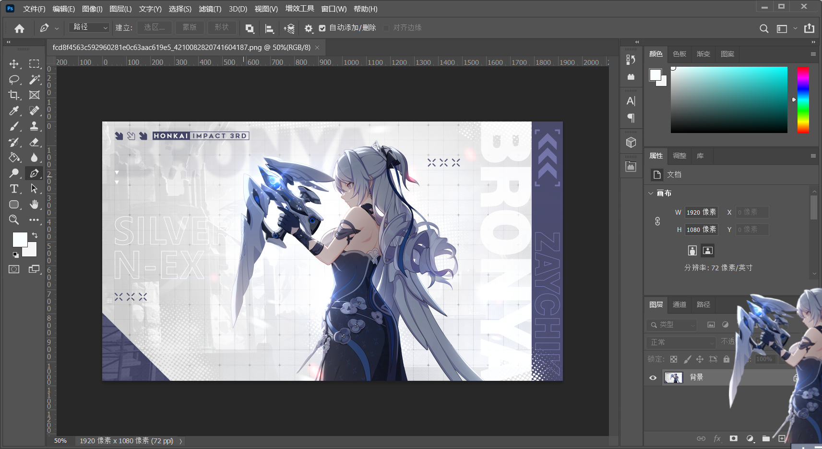The width and height of the screenshot is (822, 449).
Task: Click the 形状 button
Action: [222, 27]
